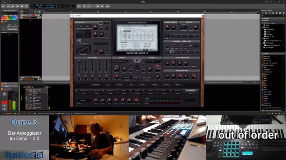
Task: Arm record on the Dune 3 track
Action: click(x=33, y=16)
